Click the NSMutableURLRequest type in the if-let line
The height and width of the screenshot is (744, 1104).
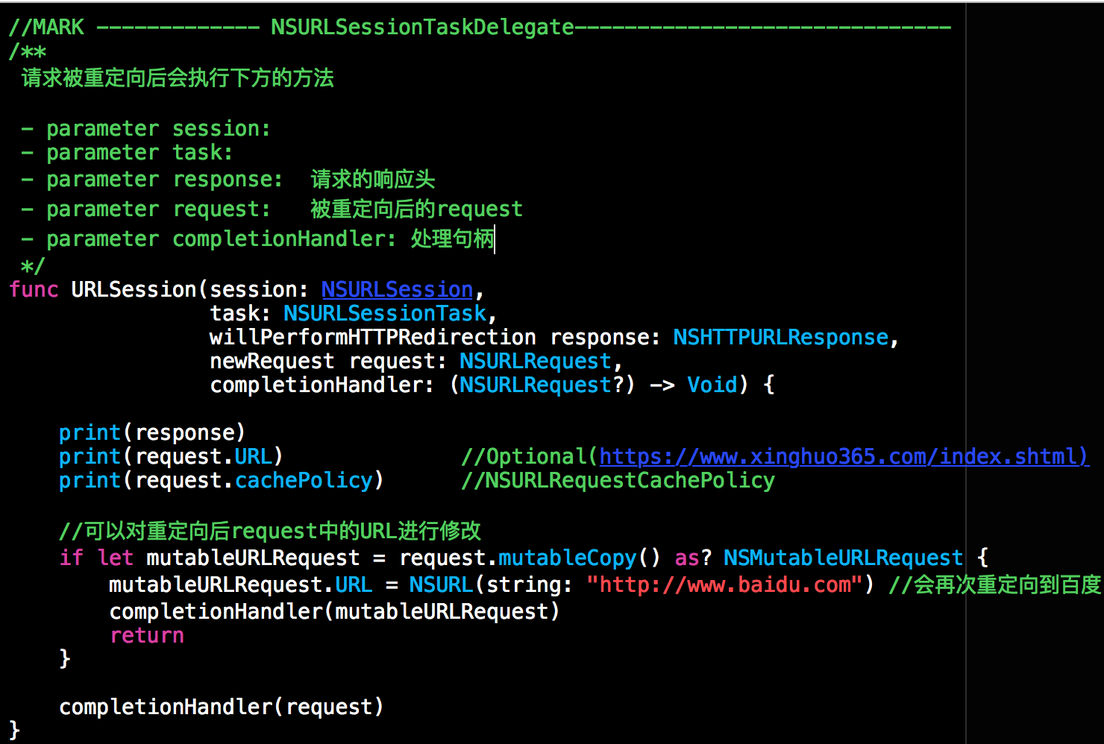[x=843, y=558]
